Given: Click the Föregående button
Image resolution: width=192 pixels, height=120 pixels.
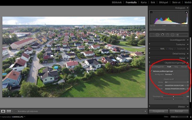Looking at the screenshot, I should tap(159, 111).
